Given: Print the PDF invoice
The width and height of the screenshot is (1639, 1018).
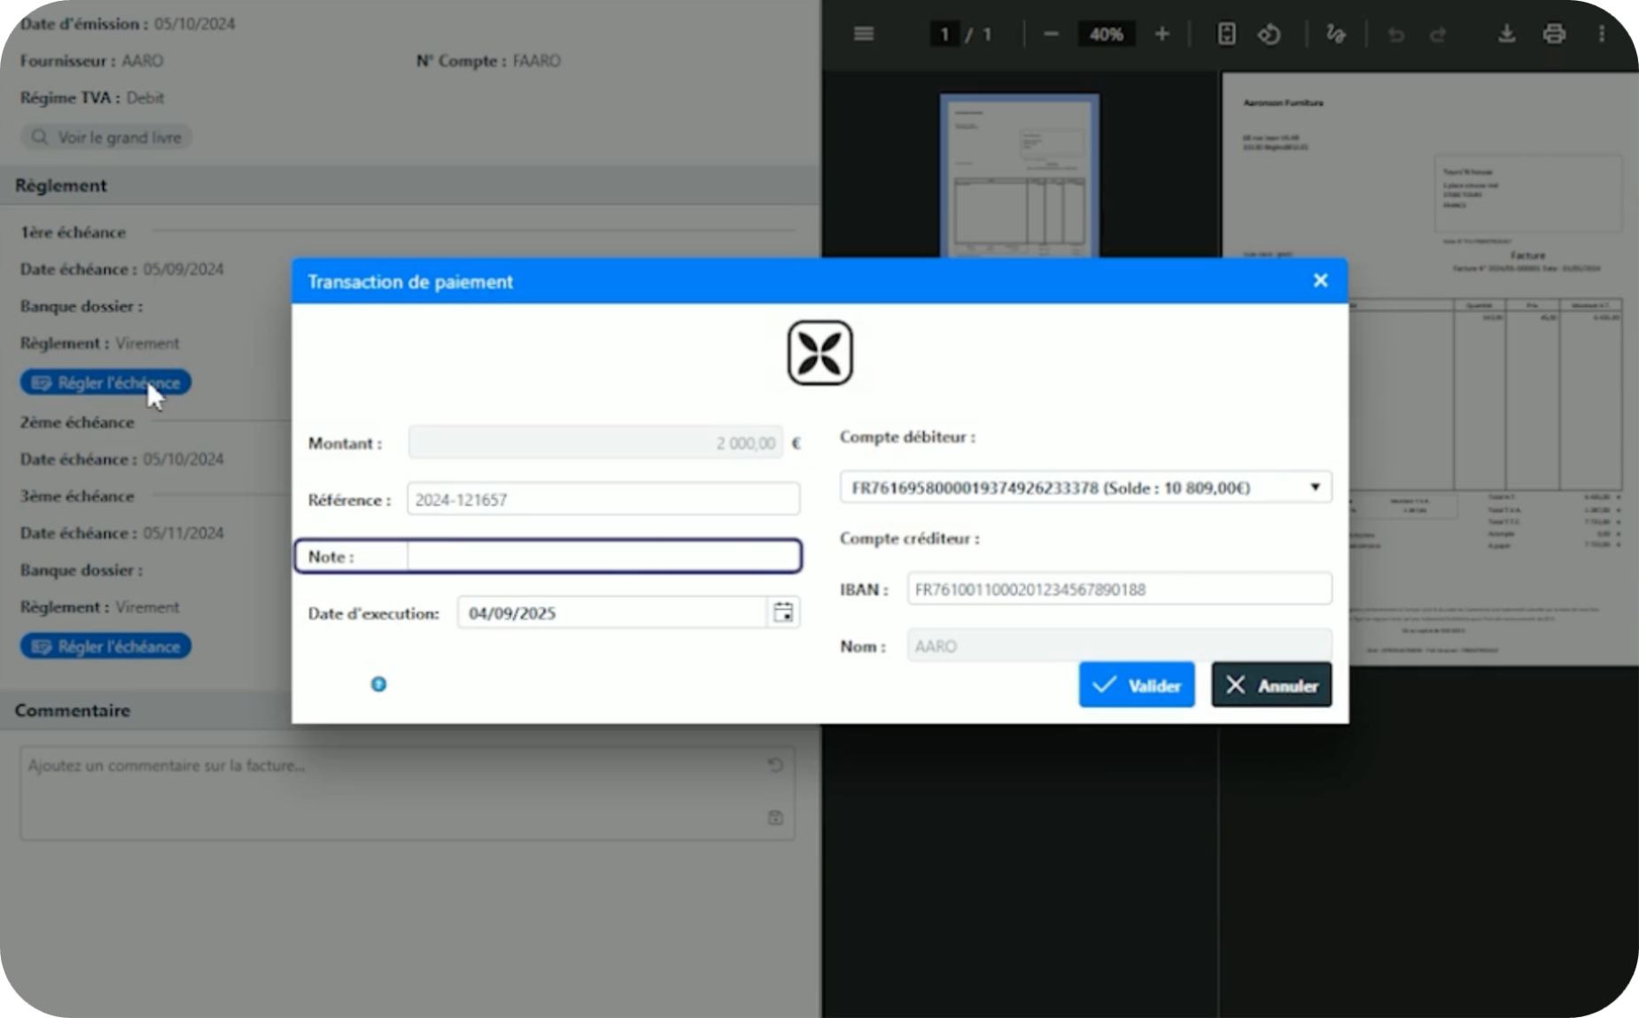Looking at the screenshot, I should point(1554,34).
